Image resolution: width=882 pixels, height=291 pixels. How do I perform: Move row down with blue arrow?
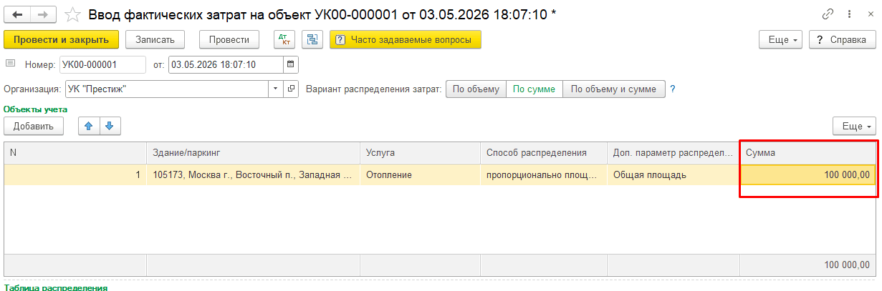(110, 126)
